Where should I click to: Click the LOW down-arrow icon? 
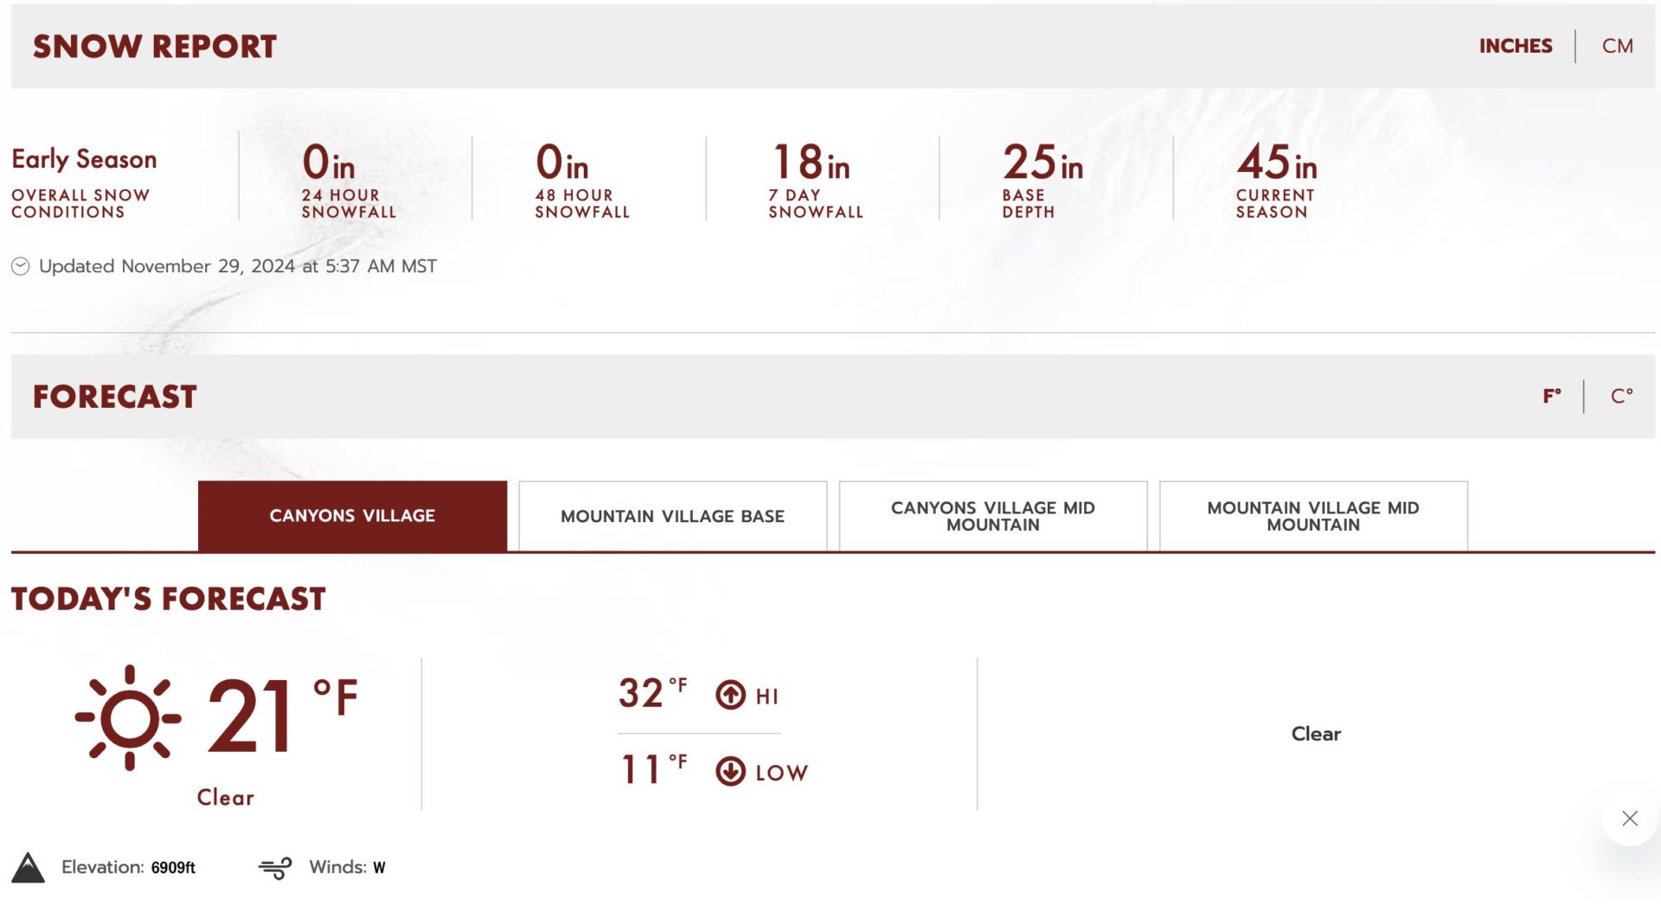click(730, 771)
